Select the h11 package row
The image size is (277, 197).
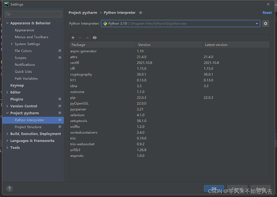click(x=169, y=80)
